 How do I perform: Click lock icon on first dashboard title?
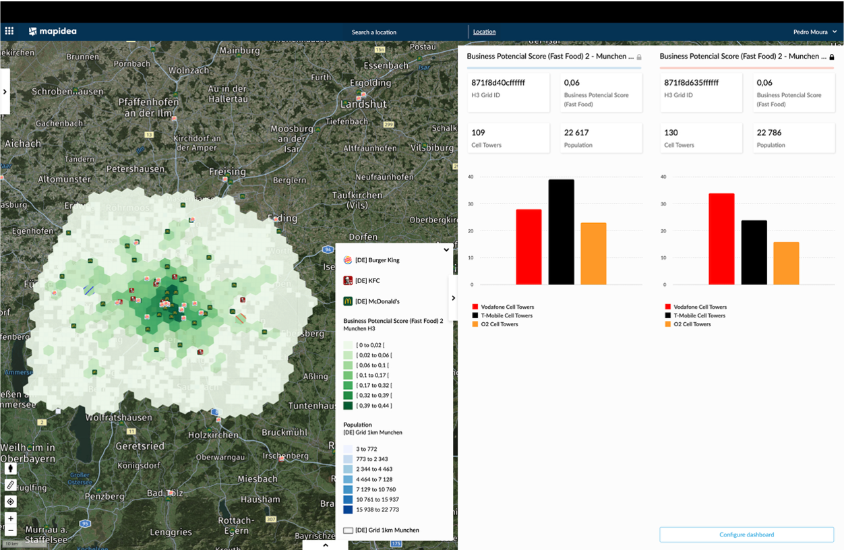point(639,57)
